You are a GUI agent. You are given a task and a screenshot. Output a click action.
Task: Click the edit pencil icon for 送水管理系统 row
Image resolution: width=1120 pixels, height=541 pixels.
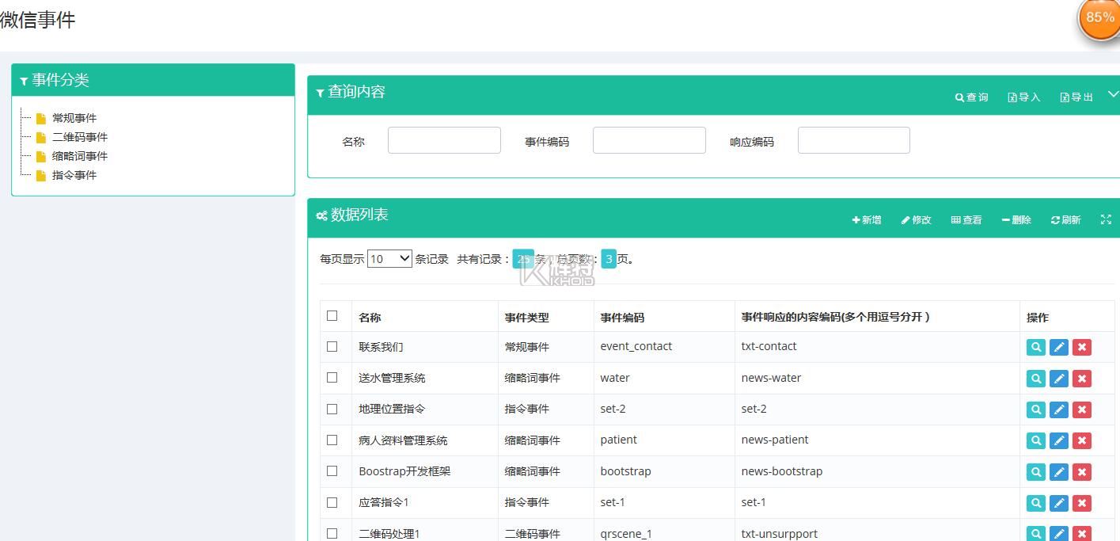1058,379
